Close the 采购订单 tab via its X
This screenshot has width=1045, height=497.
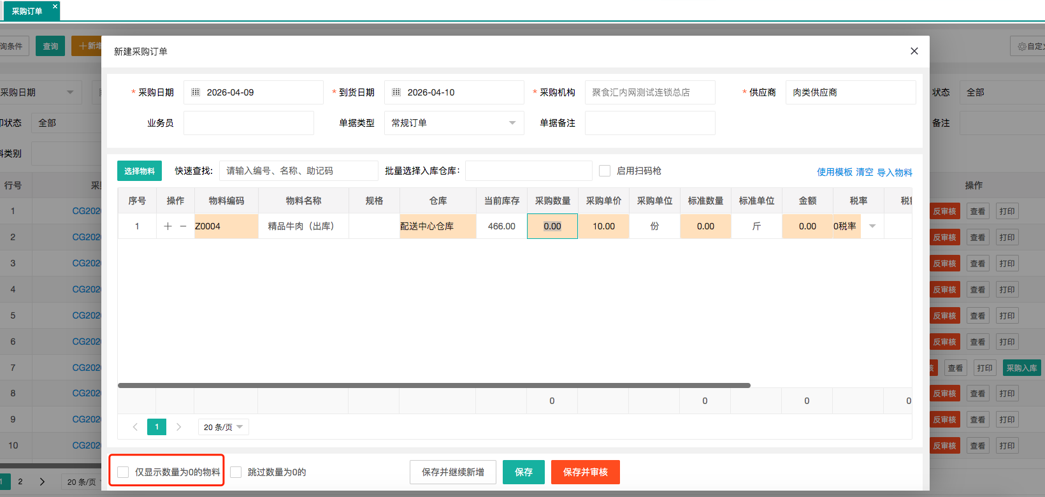pos(55,6)
